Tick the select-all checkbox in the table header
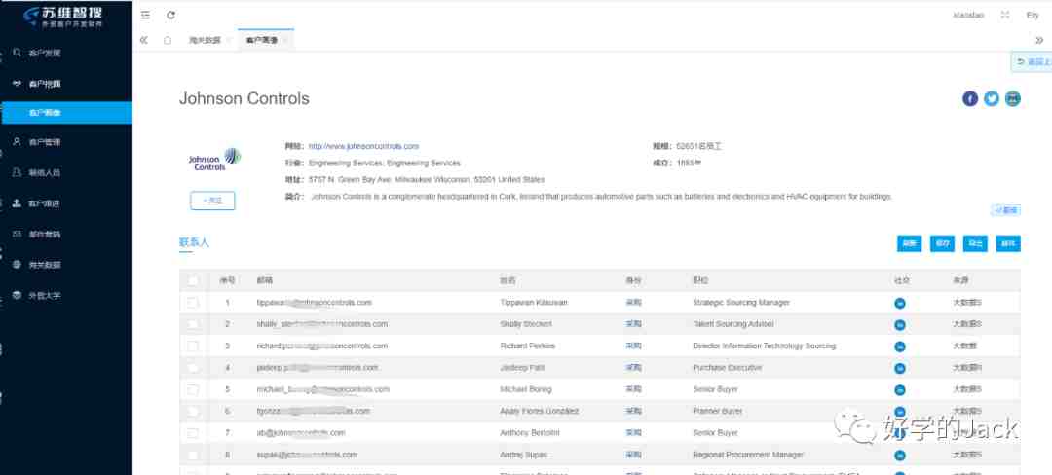Image resolution: width=1052 pixels, height=475 pixels. 193,280
